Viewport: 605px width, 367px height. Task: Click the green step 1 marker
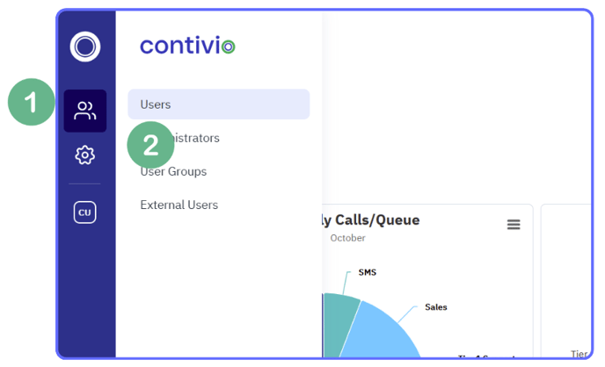31,103
